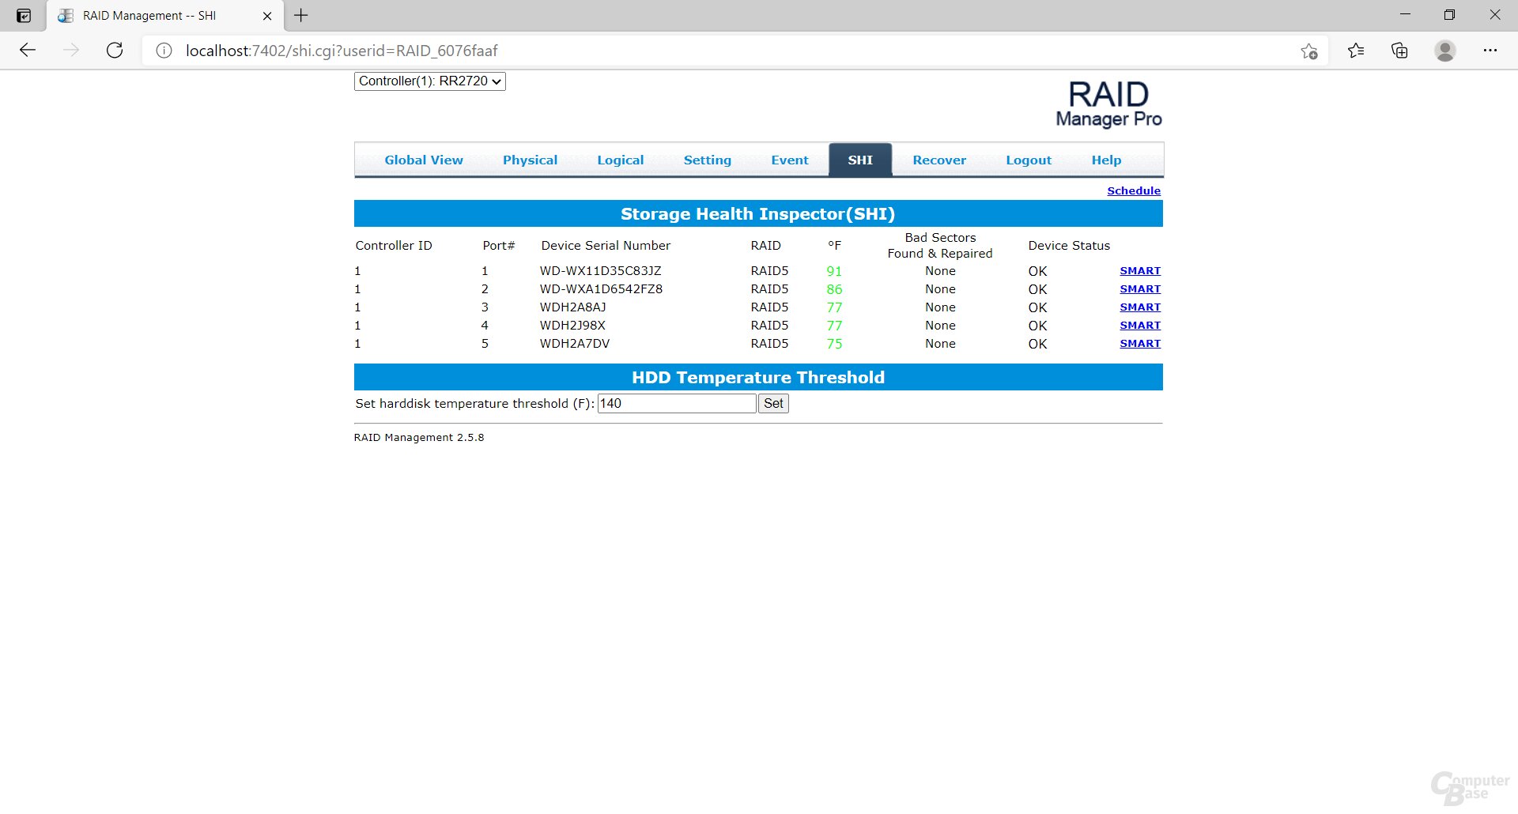Open SMART link for WD-WXA1D6542FZ8
This screenshot has height=814, width=1518.
pyautogui.click(x=1140, y=289)
